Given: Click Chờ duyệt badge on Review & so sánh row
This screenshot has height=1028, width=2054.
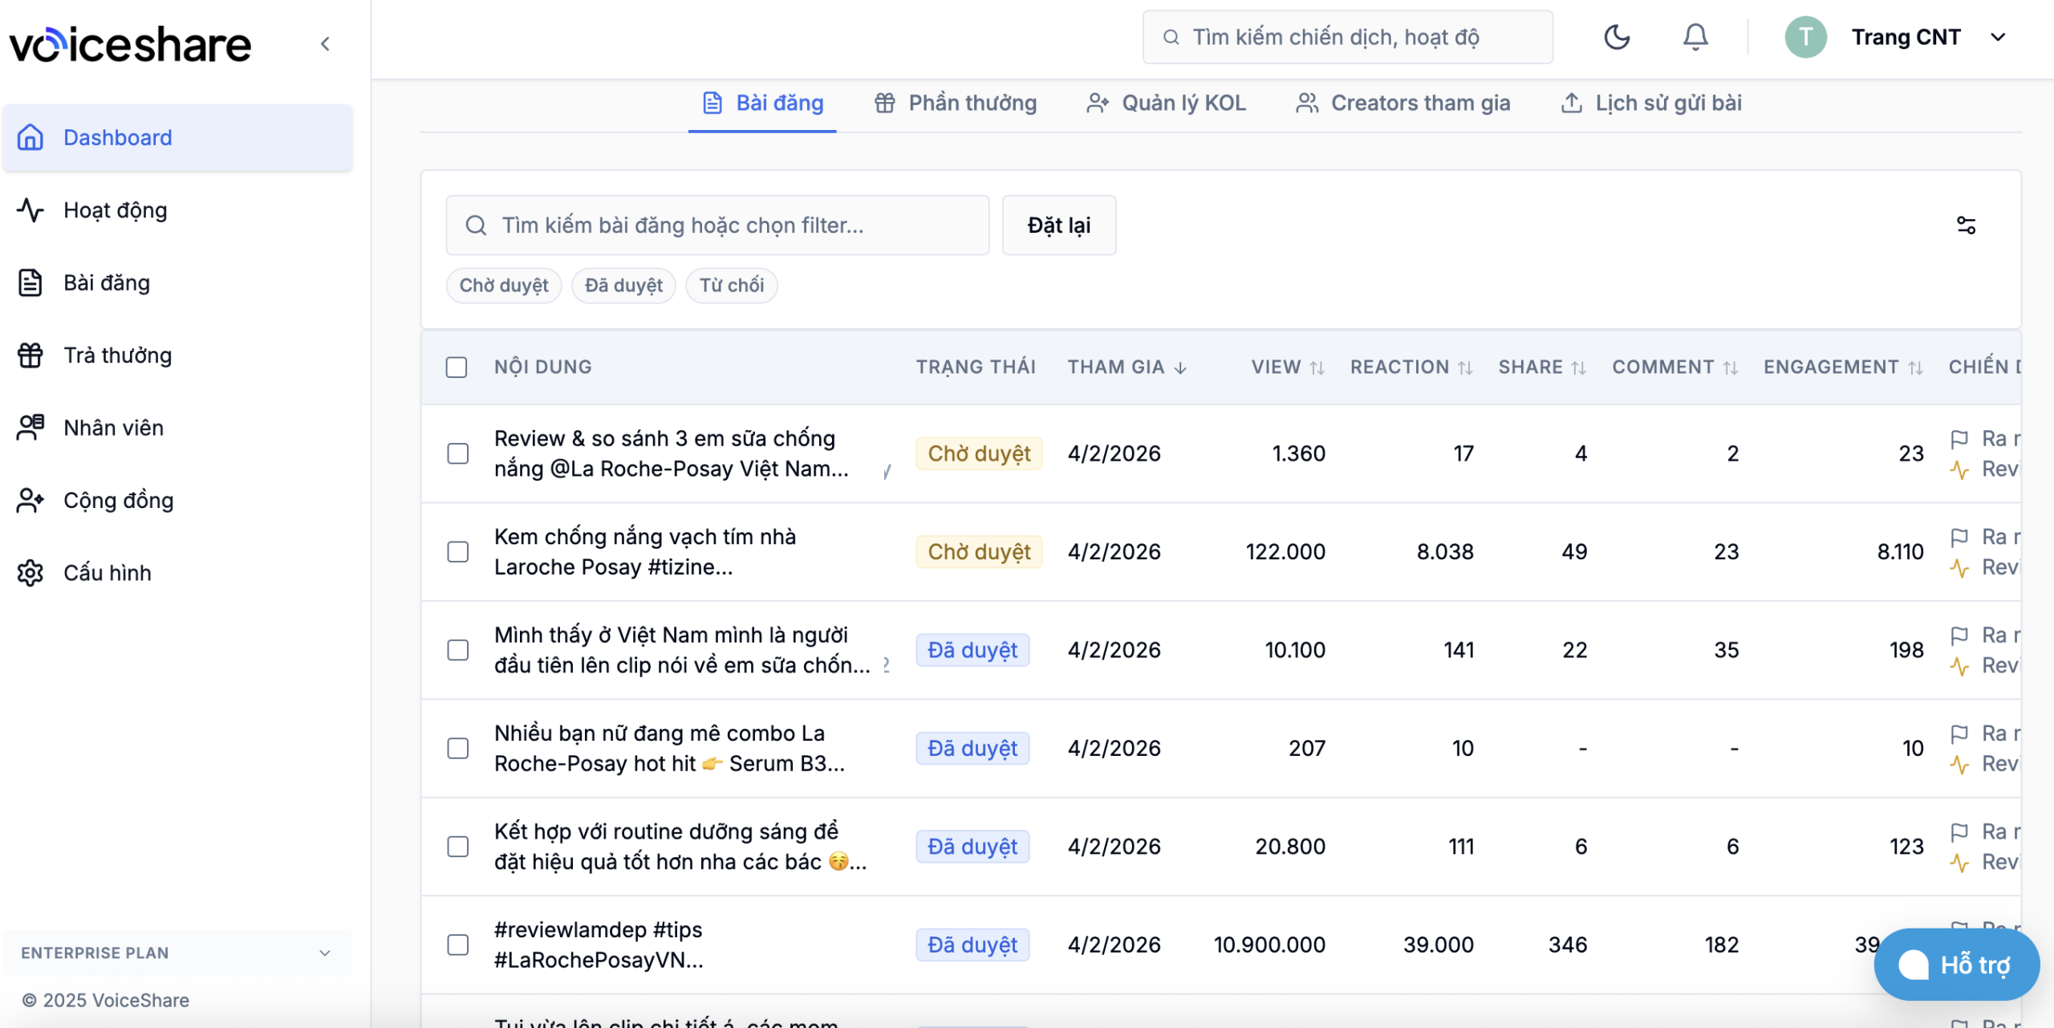Looking at the screenshot, I should [x=979, y=454].
